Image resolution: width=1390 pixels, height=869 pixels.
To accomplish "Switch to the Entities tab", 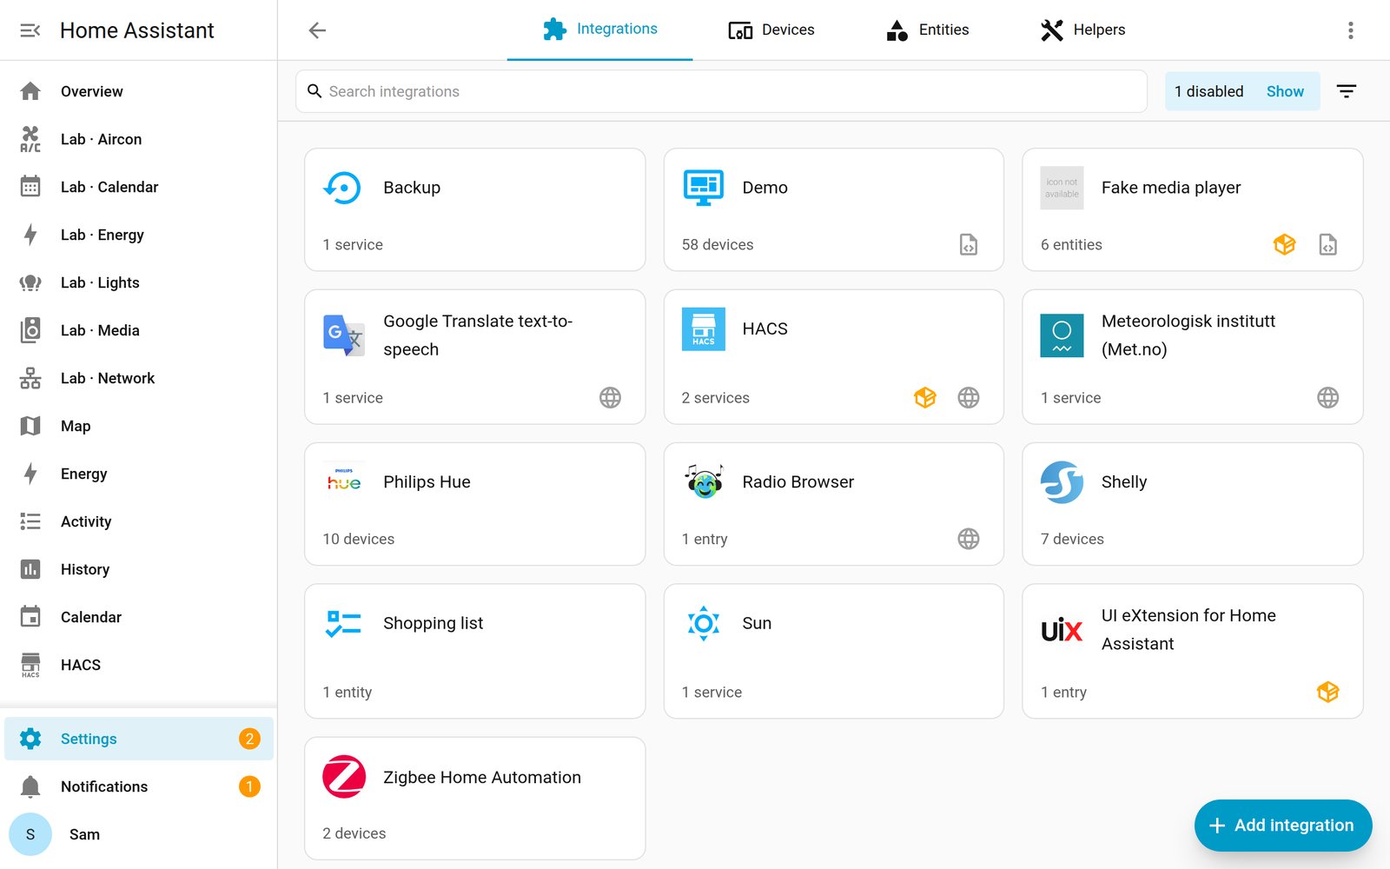I will point(927,30).
